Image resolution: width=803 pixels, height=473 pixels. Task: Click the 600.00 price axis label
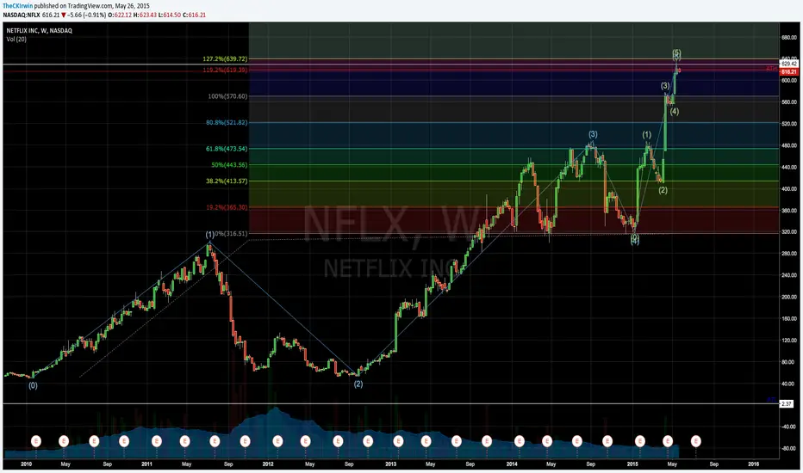coord(789,80)
